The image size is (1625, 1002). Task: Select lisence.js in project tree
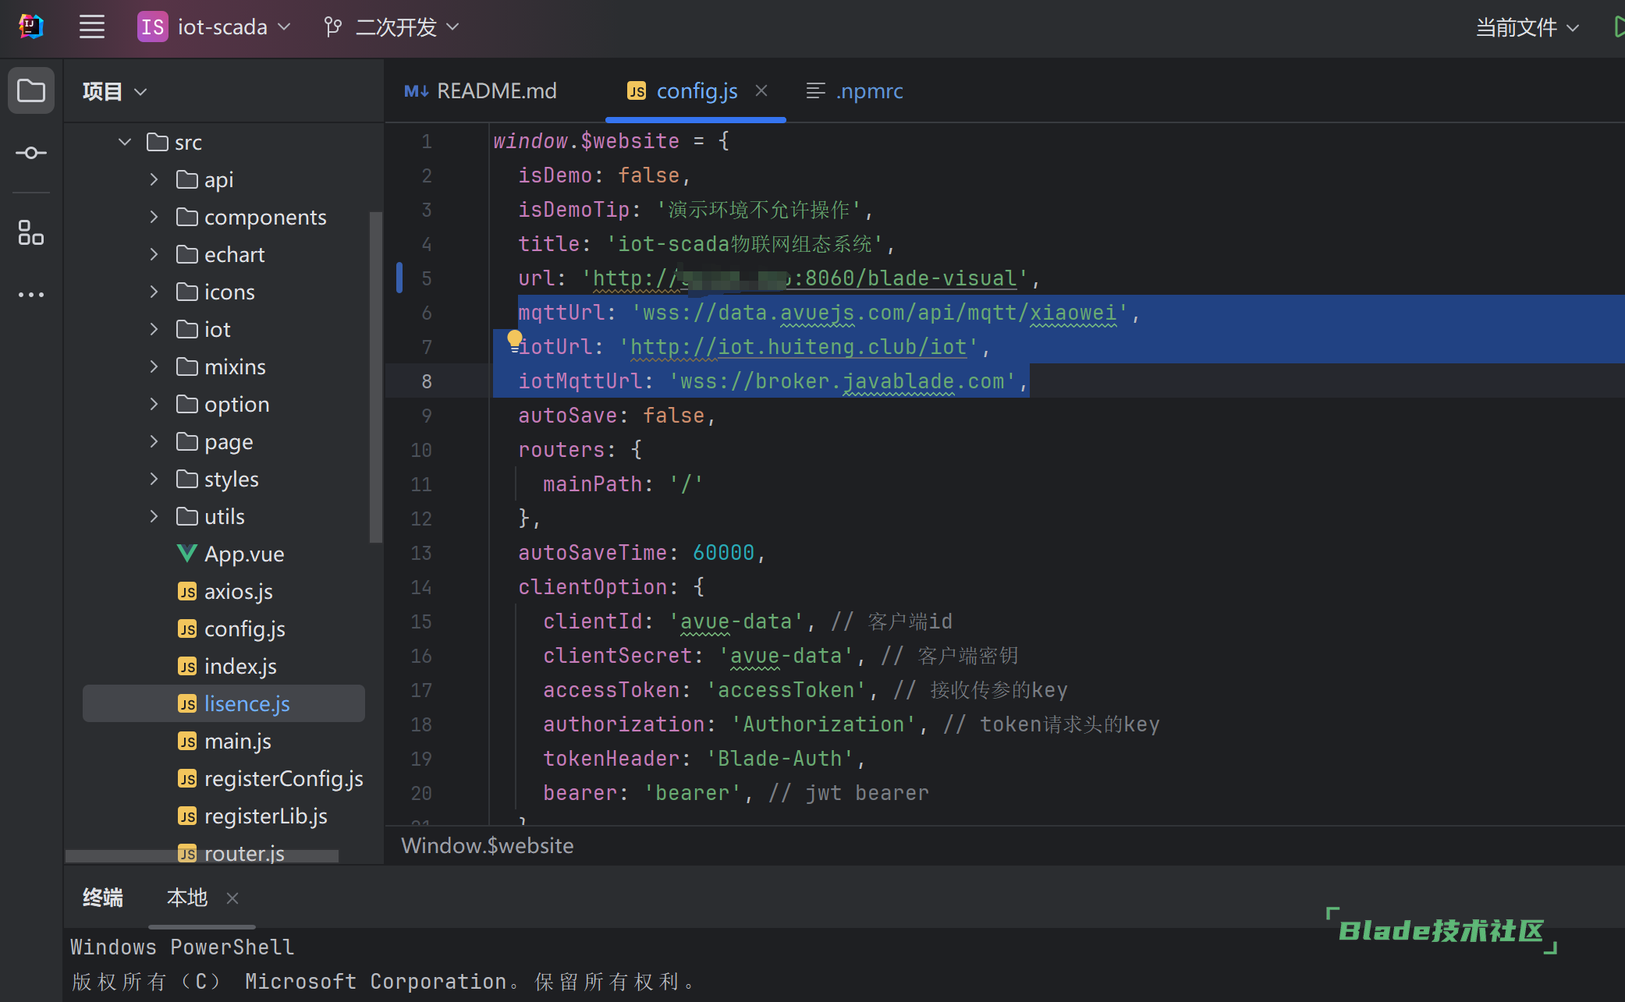pos(224,703)
